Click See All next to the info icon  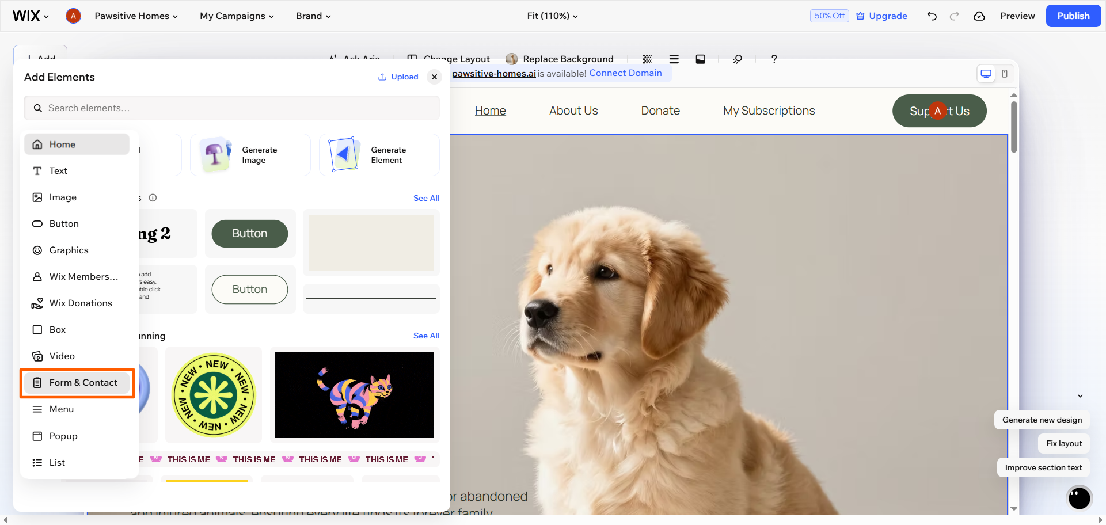426,198
